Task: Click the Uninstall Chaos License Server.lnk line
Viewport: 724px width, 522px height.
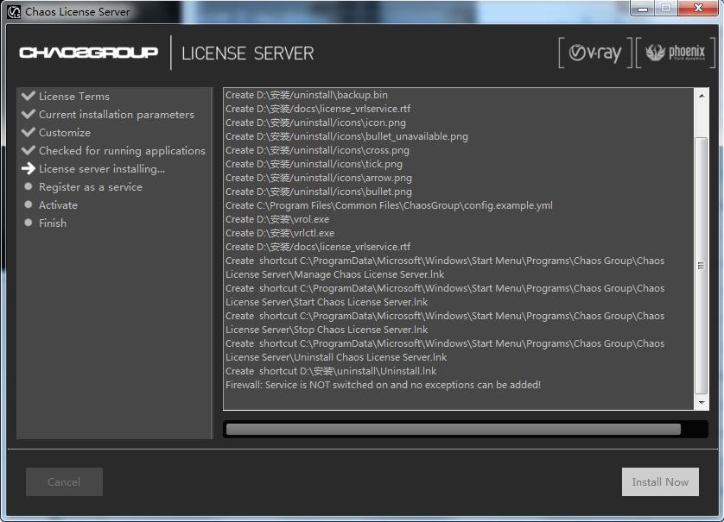Action: tap(445, 351)
